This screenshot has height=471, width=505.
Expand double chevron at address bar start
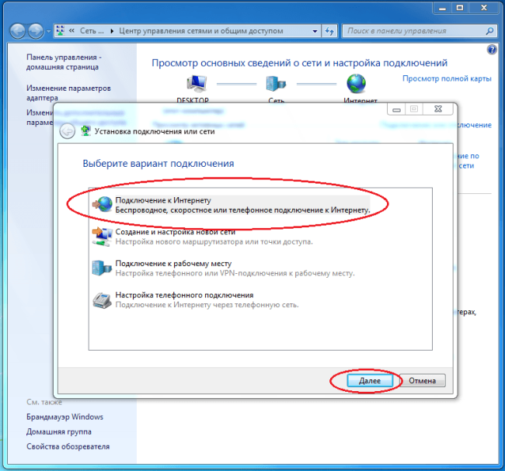coord(71,31)
